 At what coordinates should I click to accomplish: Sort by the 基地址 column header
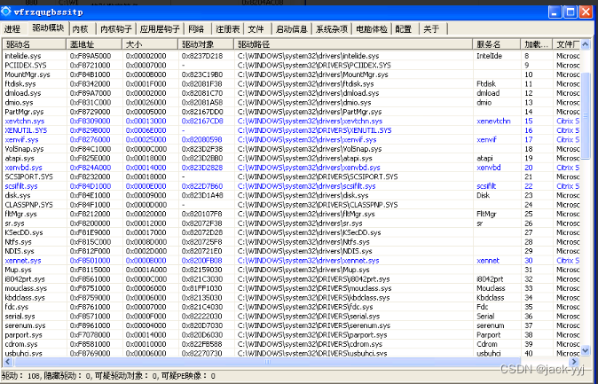point(94,44)
